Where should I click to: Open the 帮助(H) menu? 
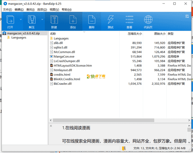[x=67, y=9]
